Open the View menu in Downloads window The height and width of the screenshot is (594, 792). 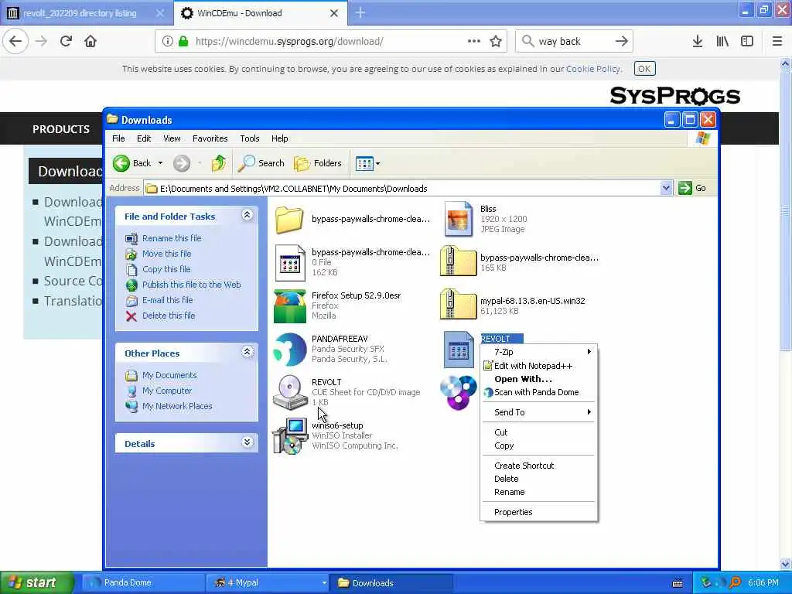[x=172, y=138]
